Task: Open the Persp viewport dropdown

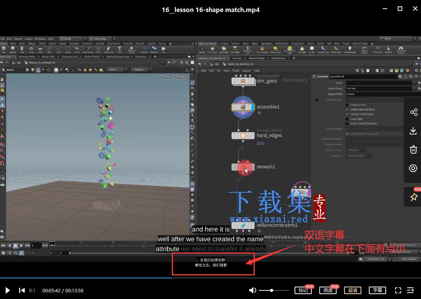Action: (167, 77)
